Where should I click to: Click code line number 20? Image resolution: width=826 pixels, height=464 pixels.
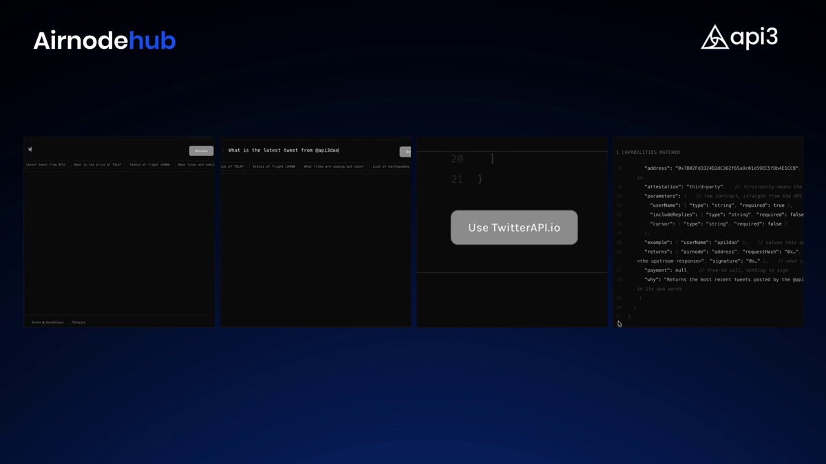pos(457,159)
